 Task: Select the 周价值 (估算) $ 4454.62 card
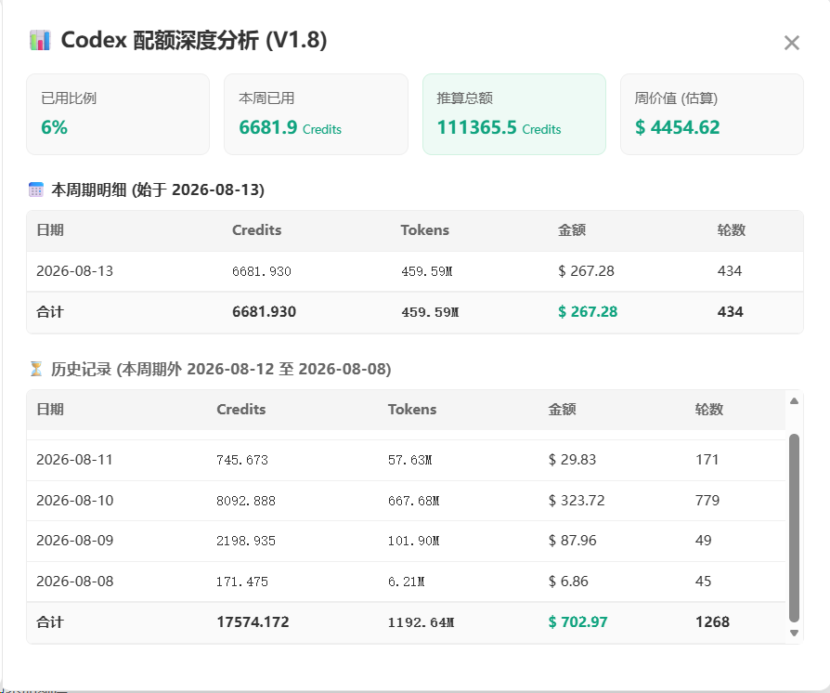[712, 114]
